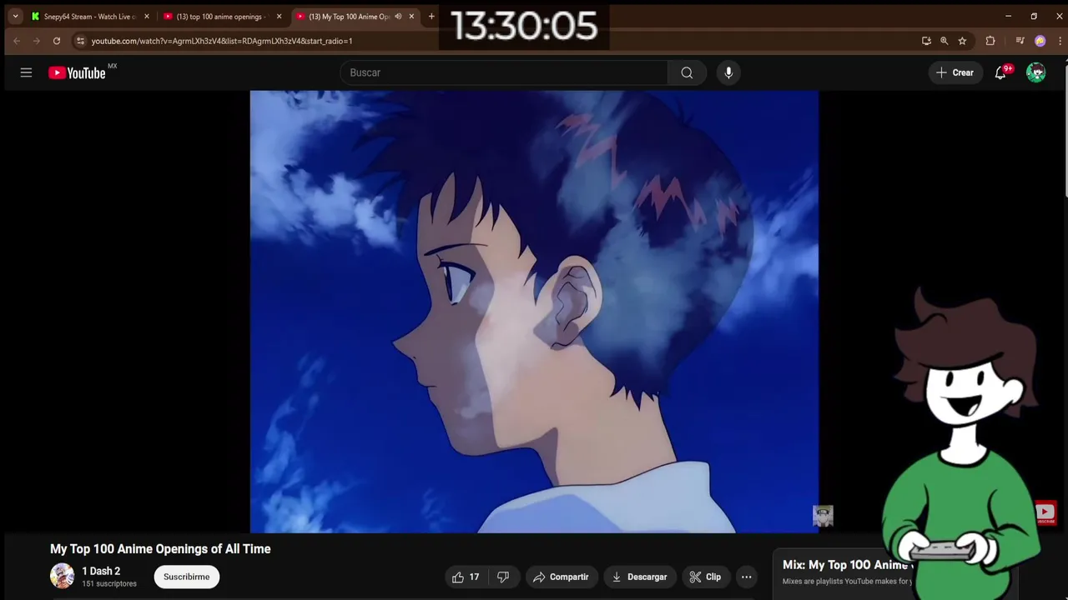Create a Clip with scissors button

705,577
